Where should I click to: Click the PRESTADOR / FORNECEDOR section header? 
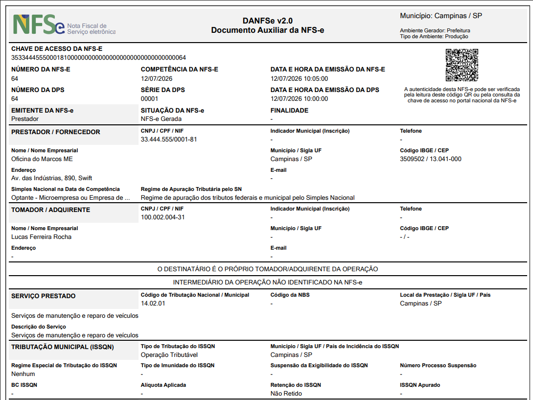pyautogui.click(x=56, y=132)
